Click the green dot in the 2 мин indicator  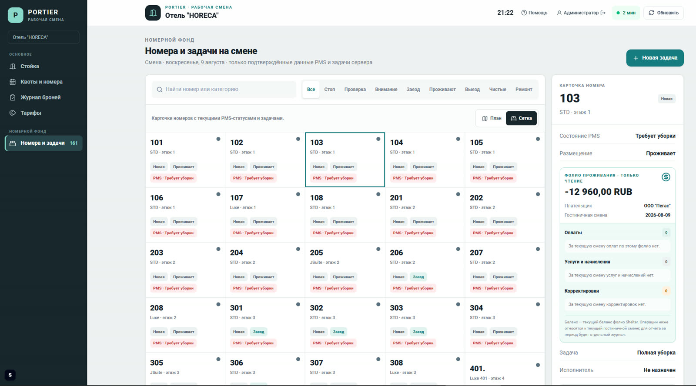[618, 13]
